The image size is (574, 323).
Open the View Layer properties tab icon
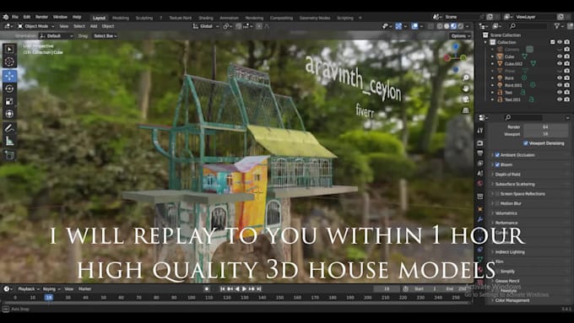480,163
